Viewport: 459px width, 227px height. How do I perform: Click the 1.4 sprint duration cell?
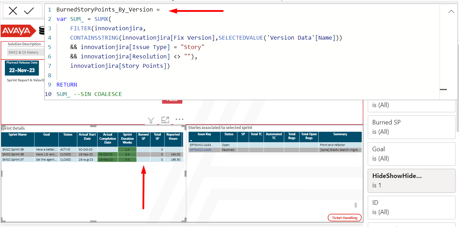[127, 149]
